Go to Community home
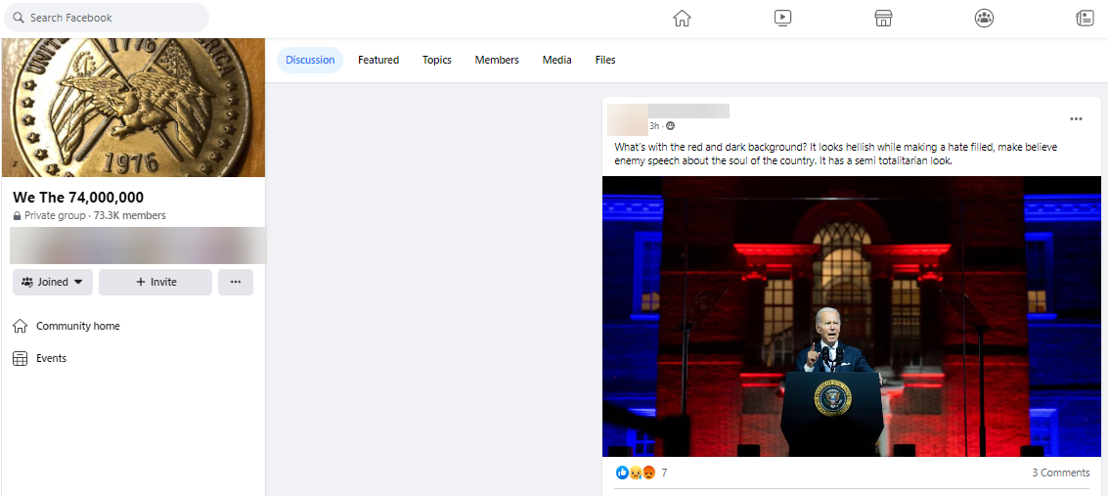This screenshot has height=496, width=1108. [x=77, y=326]
